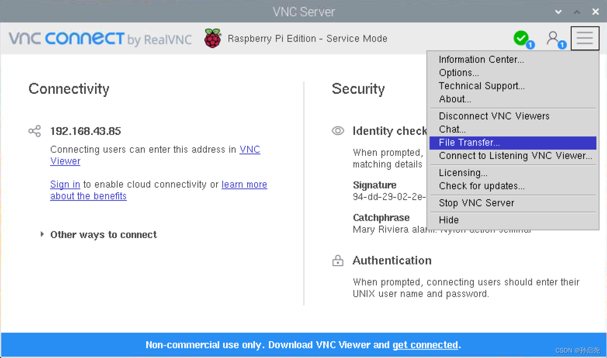Click the Security heading
This screenshot has height=358, width=607.
(358, 89)
